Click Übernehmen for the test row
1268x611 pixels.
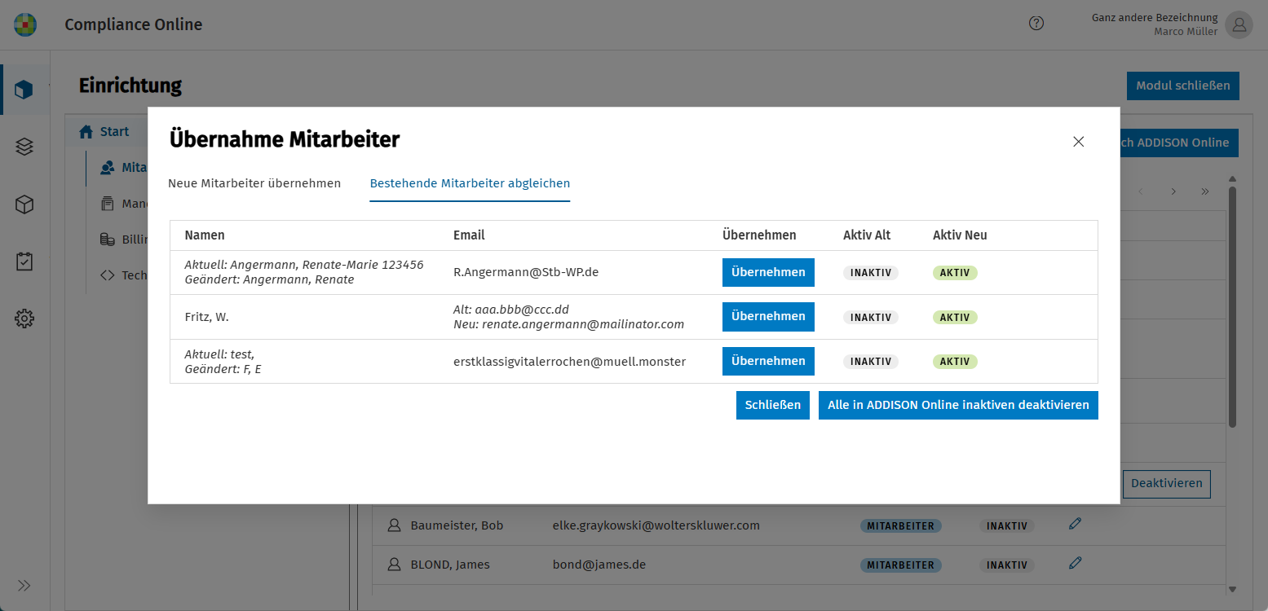tap(768, 361)
